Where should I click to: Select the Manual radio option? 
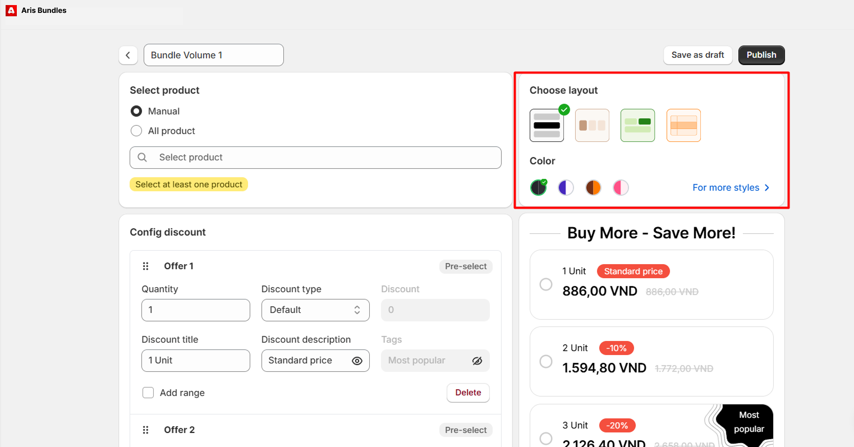[136, 111]
